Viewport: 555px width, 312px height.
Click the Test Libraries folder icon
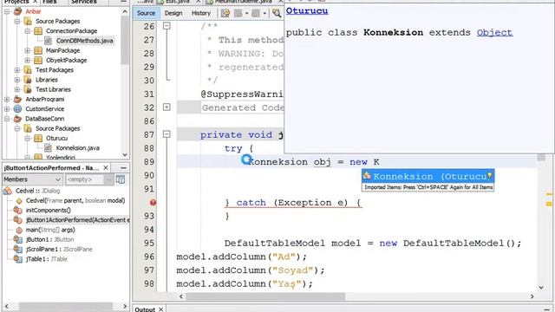pyautogui.click(x=28, y=89)
